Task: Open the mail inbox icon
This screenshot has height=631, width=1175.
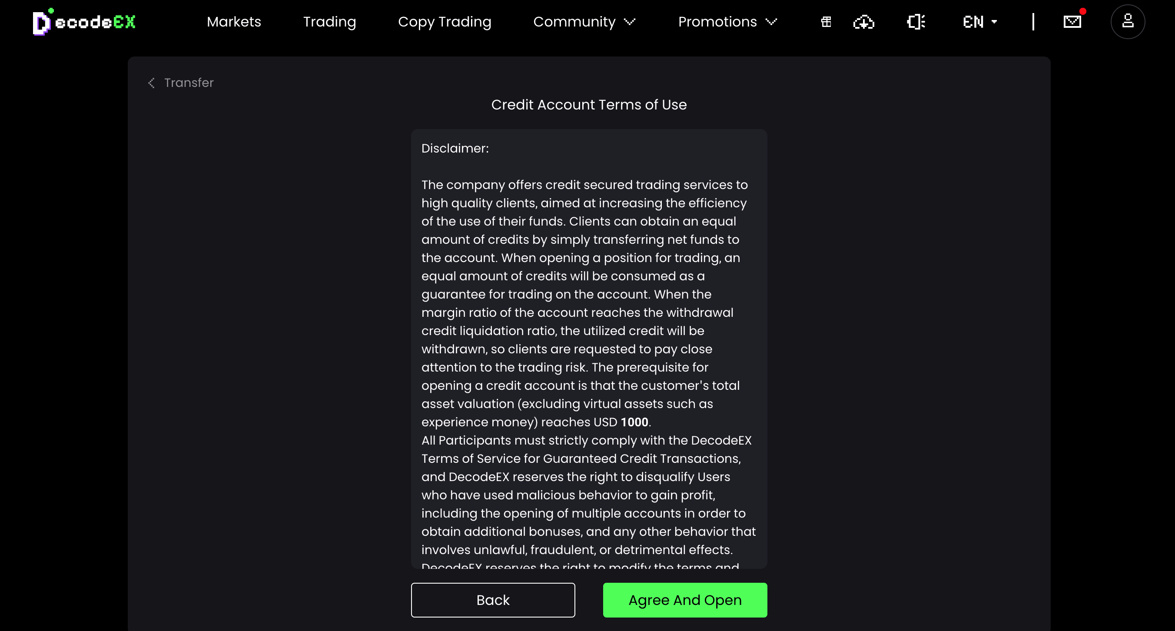Action: [x=1072, y=21]
